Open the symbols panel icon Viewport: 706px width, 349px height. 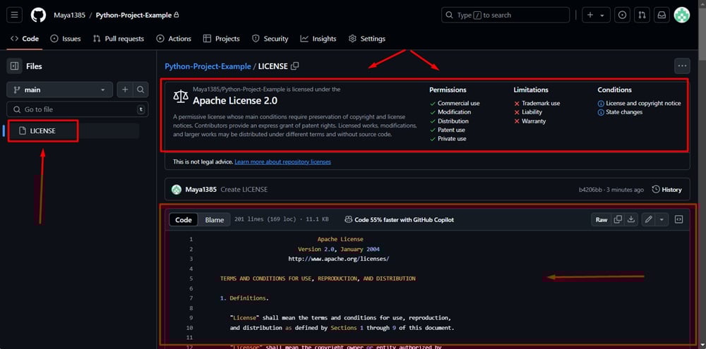point(678,219)
